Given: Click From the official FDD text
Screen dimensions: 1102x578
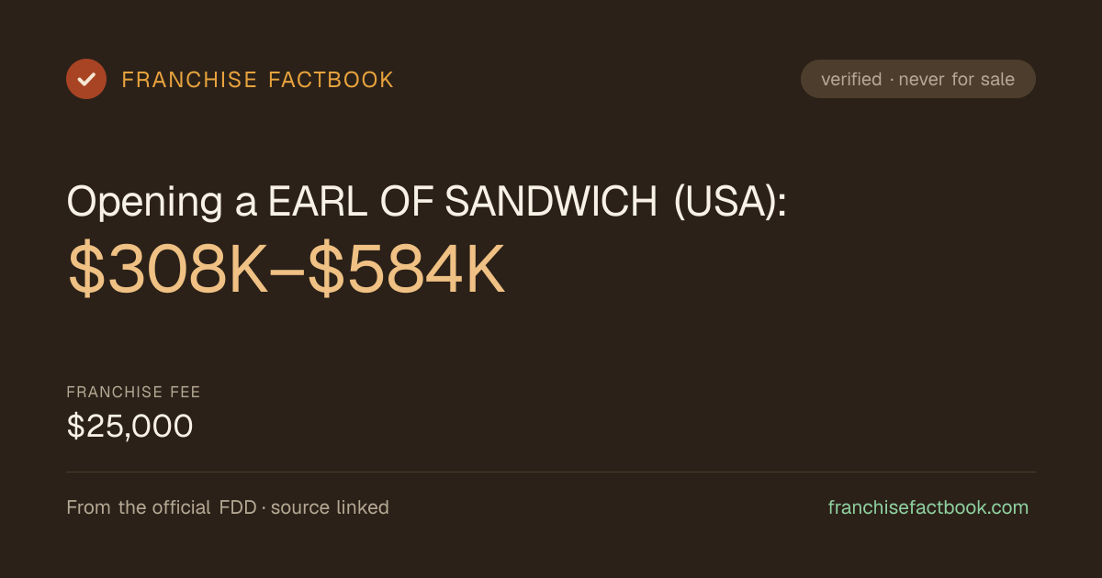Looking at the screenshot, I should click(x=162, y=507).
